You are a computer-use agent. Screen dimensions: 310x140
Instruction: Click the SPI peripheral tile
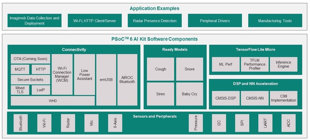coord(242,123)
